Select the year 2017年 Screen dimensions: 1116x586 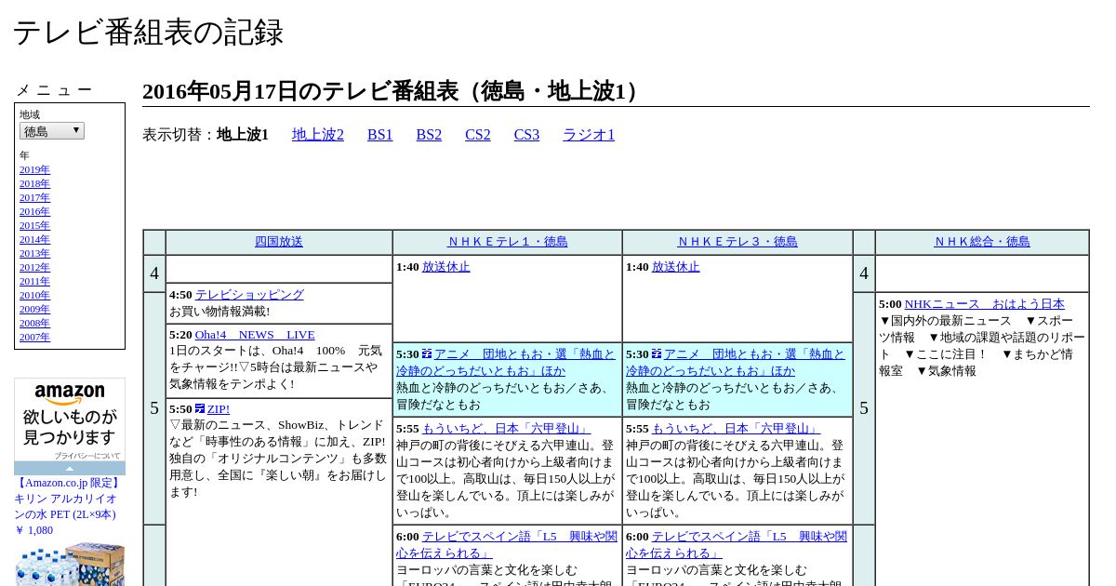34,198
